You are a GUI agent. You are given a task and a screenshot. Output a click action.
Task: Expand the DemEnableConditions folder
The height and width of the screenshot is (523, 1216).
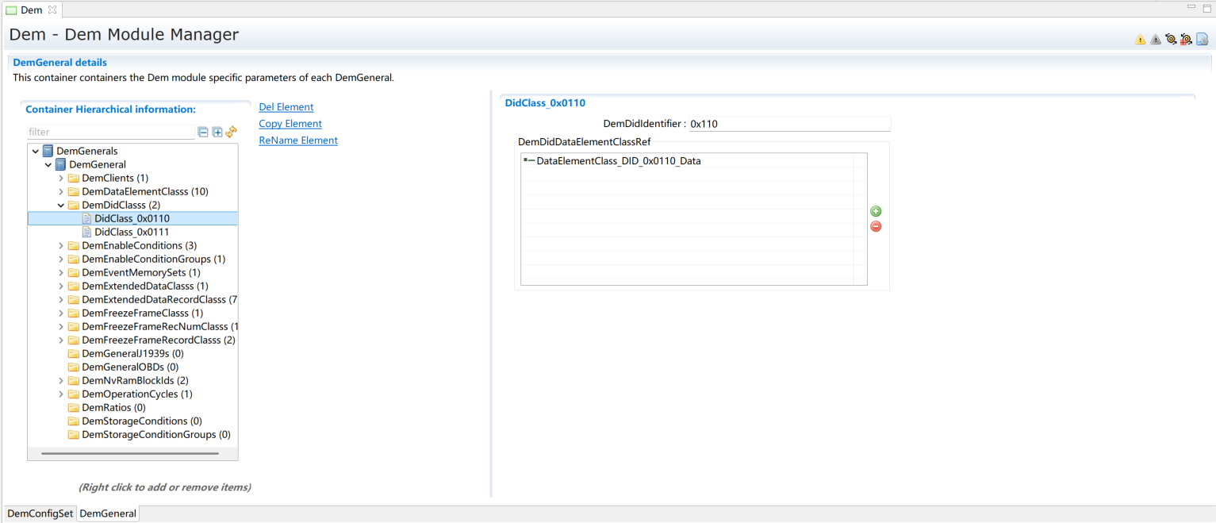coord(61,246)
